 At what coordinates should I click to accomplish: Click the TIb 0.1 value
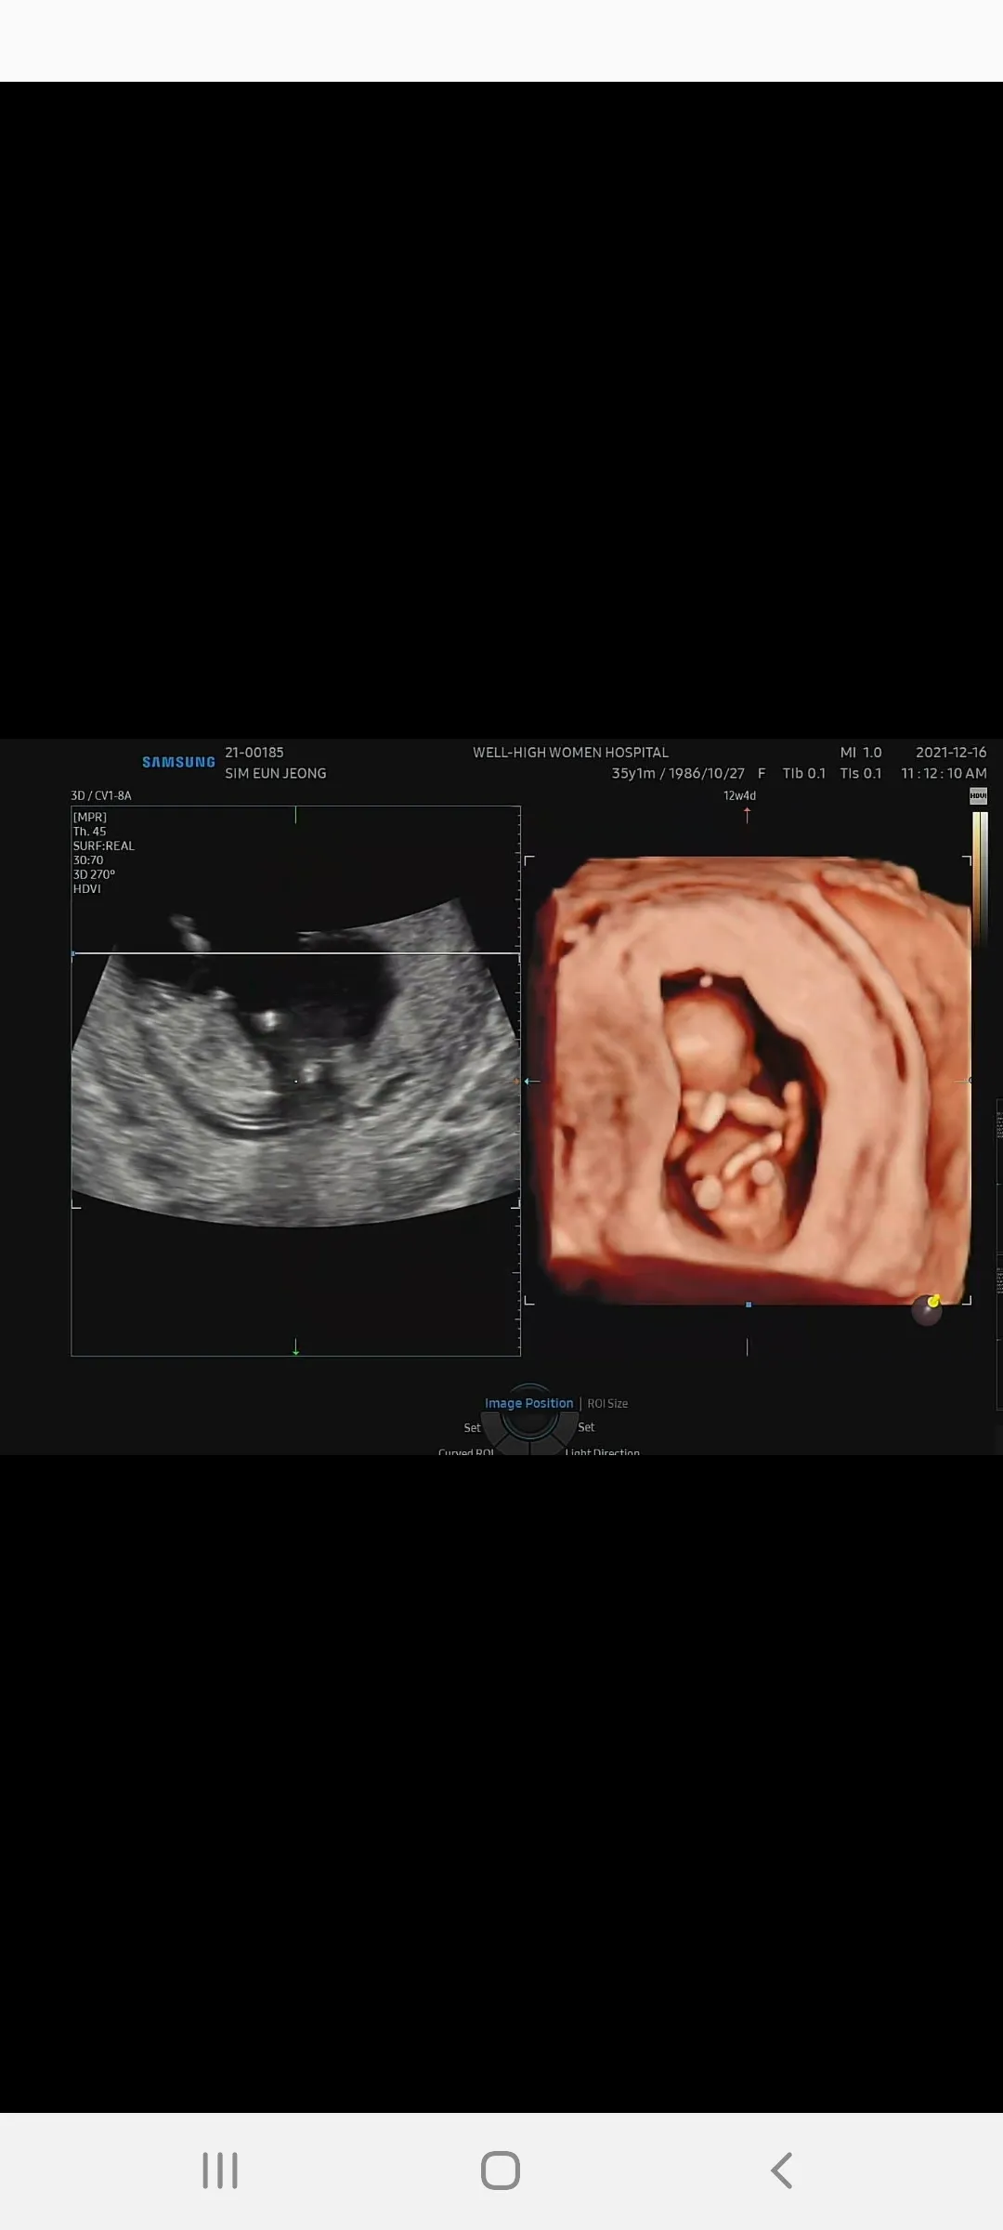point(803,773)
